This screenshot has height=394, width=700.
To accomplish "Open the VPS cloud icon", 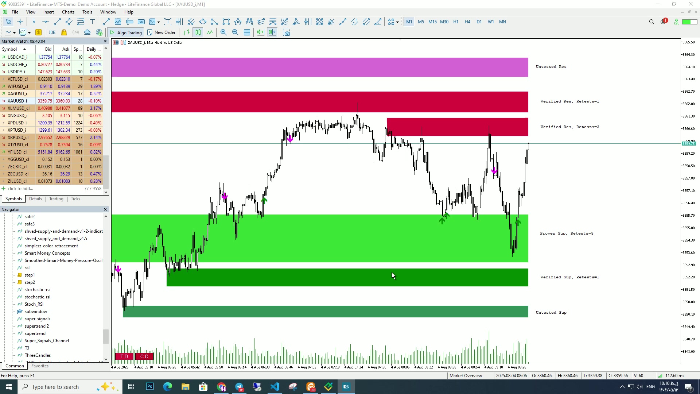I will [x=87, y=32].
